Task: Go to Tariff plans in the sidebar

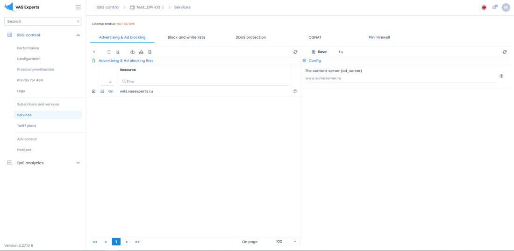Action: pos(27,125)
